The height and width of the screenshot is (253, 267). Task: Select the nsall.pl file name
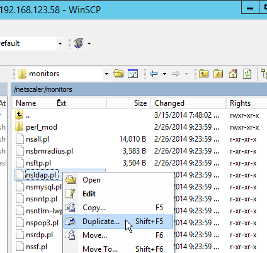click(x=37, y=139)
